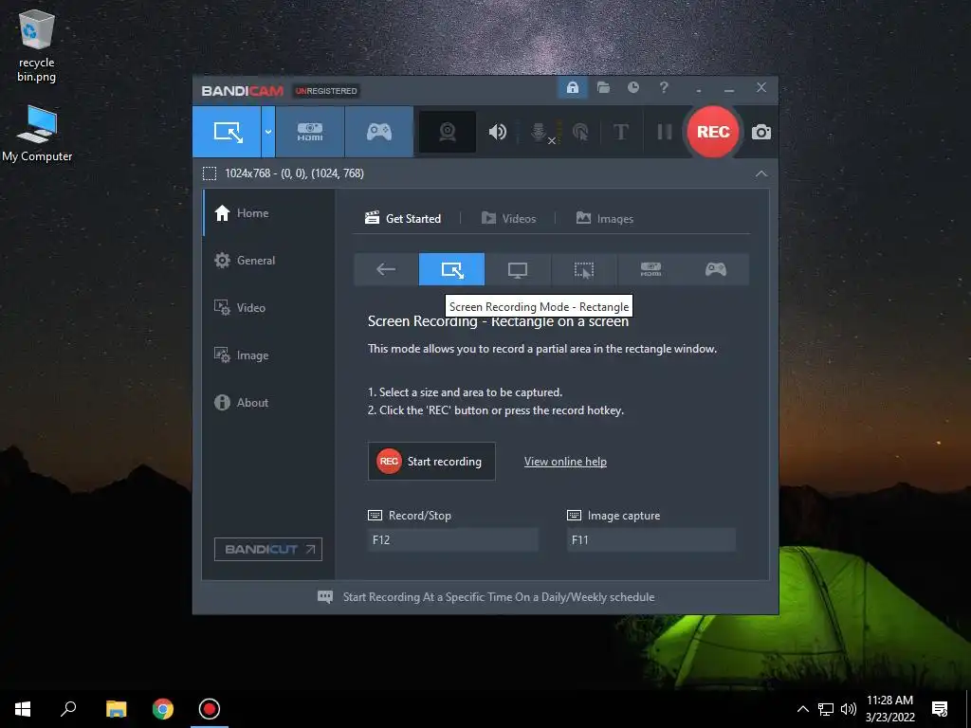Viewport: 971px width, 728px height.
Task: Open the clock showing 11:28 AM
Action: pos(889,709)
